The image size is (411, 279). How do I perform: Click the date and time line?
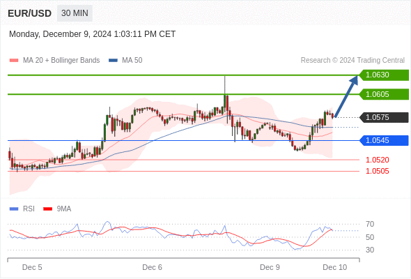pyautogui.click(x=92, y=34)
